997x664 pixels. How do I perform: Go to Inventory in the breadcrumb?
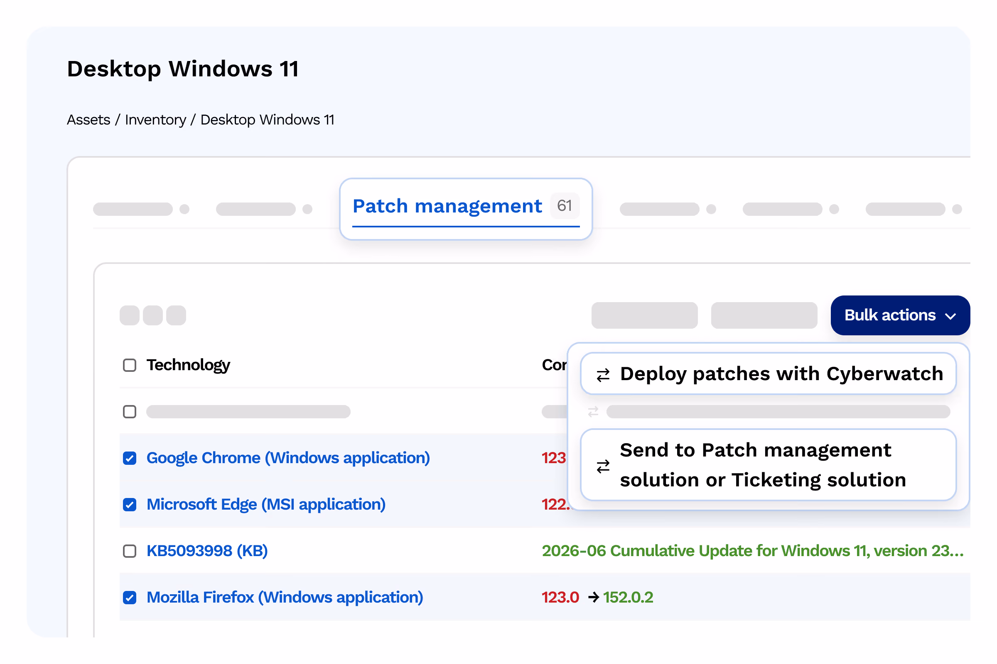tap(155, 120)
